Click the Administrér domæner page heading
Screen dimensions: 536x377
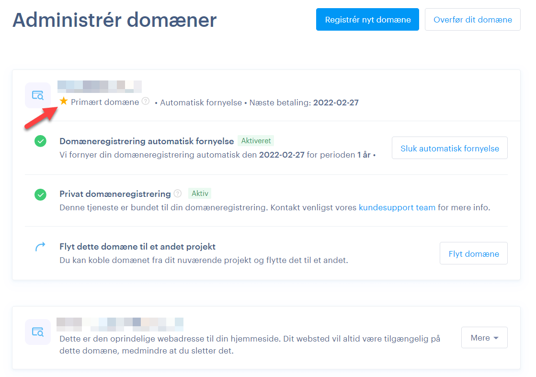(114, 20)
